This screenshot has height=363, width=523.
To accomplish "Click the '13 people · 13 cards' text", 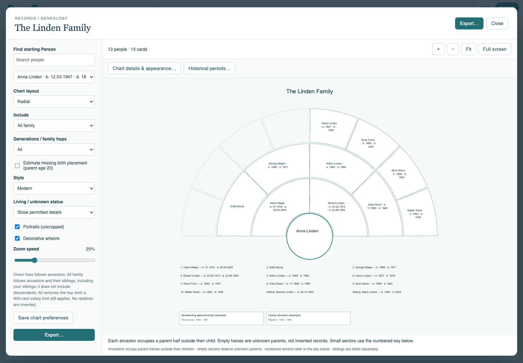I will click(x=127, y=49).
